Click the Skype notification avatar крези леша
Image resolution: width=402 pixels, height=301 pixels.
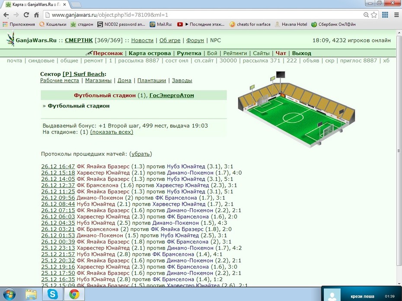[x=332, y=295]
